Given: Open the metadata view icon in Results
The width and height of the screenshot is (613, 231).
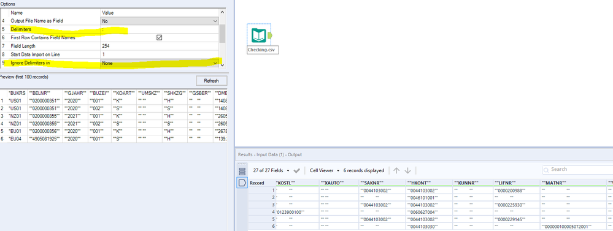Looking at the screenshot, I should coord(242,171).
